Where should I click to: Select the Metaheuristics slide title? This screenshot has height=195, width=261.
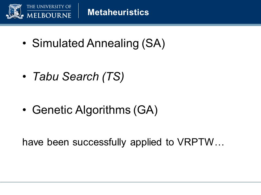pos(118,12)
